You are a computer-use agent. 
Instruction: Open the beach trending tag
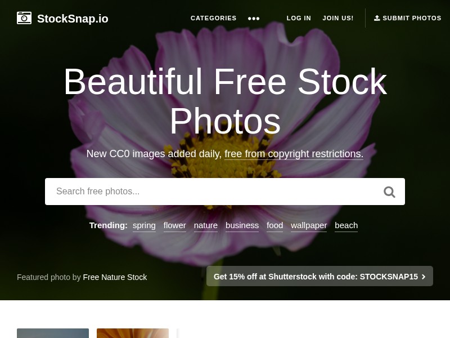[x=346, y=225]
